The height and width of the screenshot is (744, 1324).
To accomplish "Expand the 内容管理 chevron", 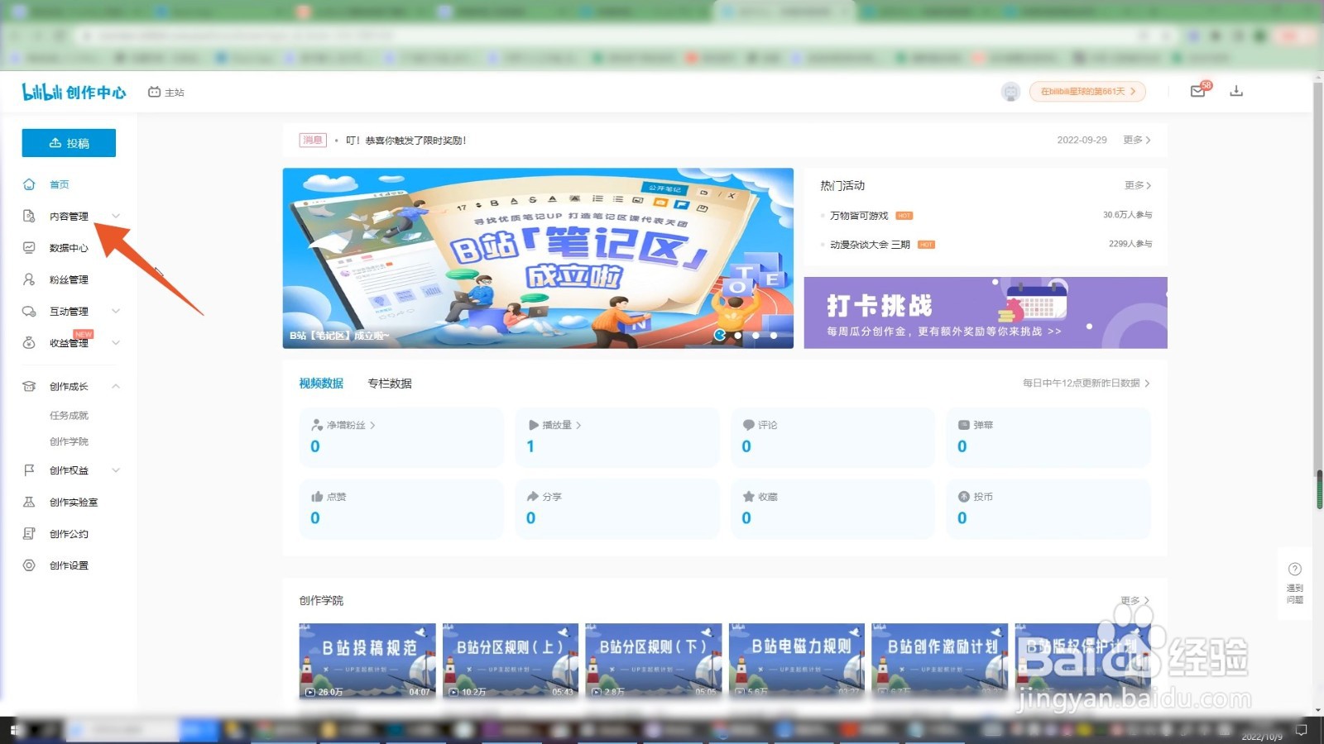I will click(116, 216).
